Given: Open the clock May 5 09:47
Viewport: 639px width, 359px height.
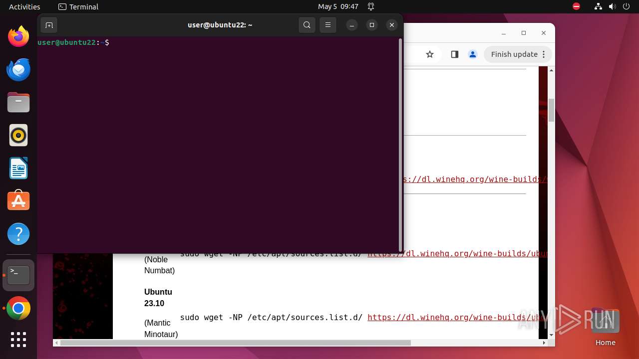Looking at the screenshot, I should point(338,6).
